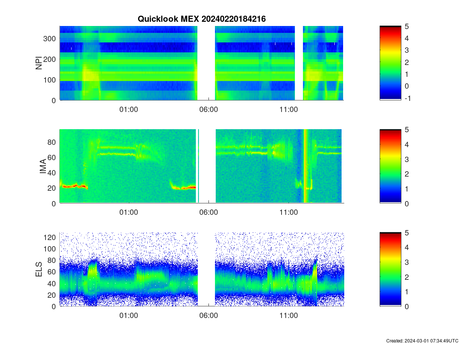Click the 300 tick on the NPI axis
Image resolution: width=459 pixels, height=344 pixels.
[50, 39]
